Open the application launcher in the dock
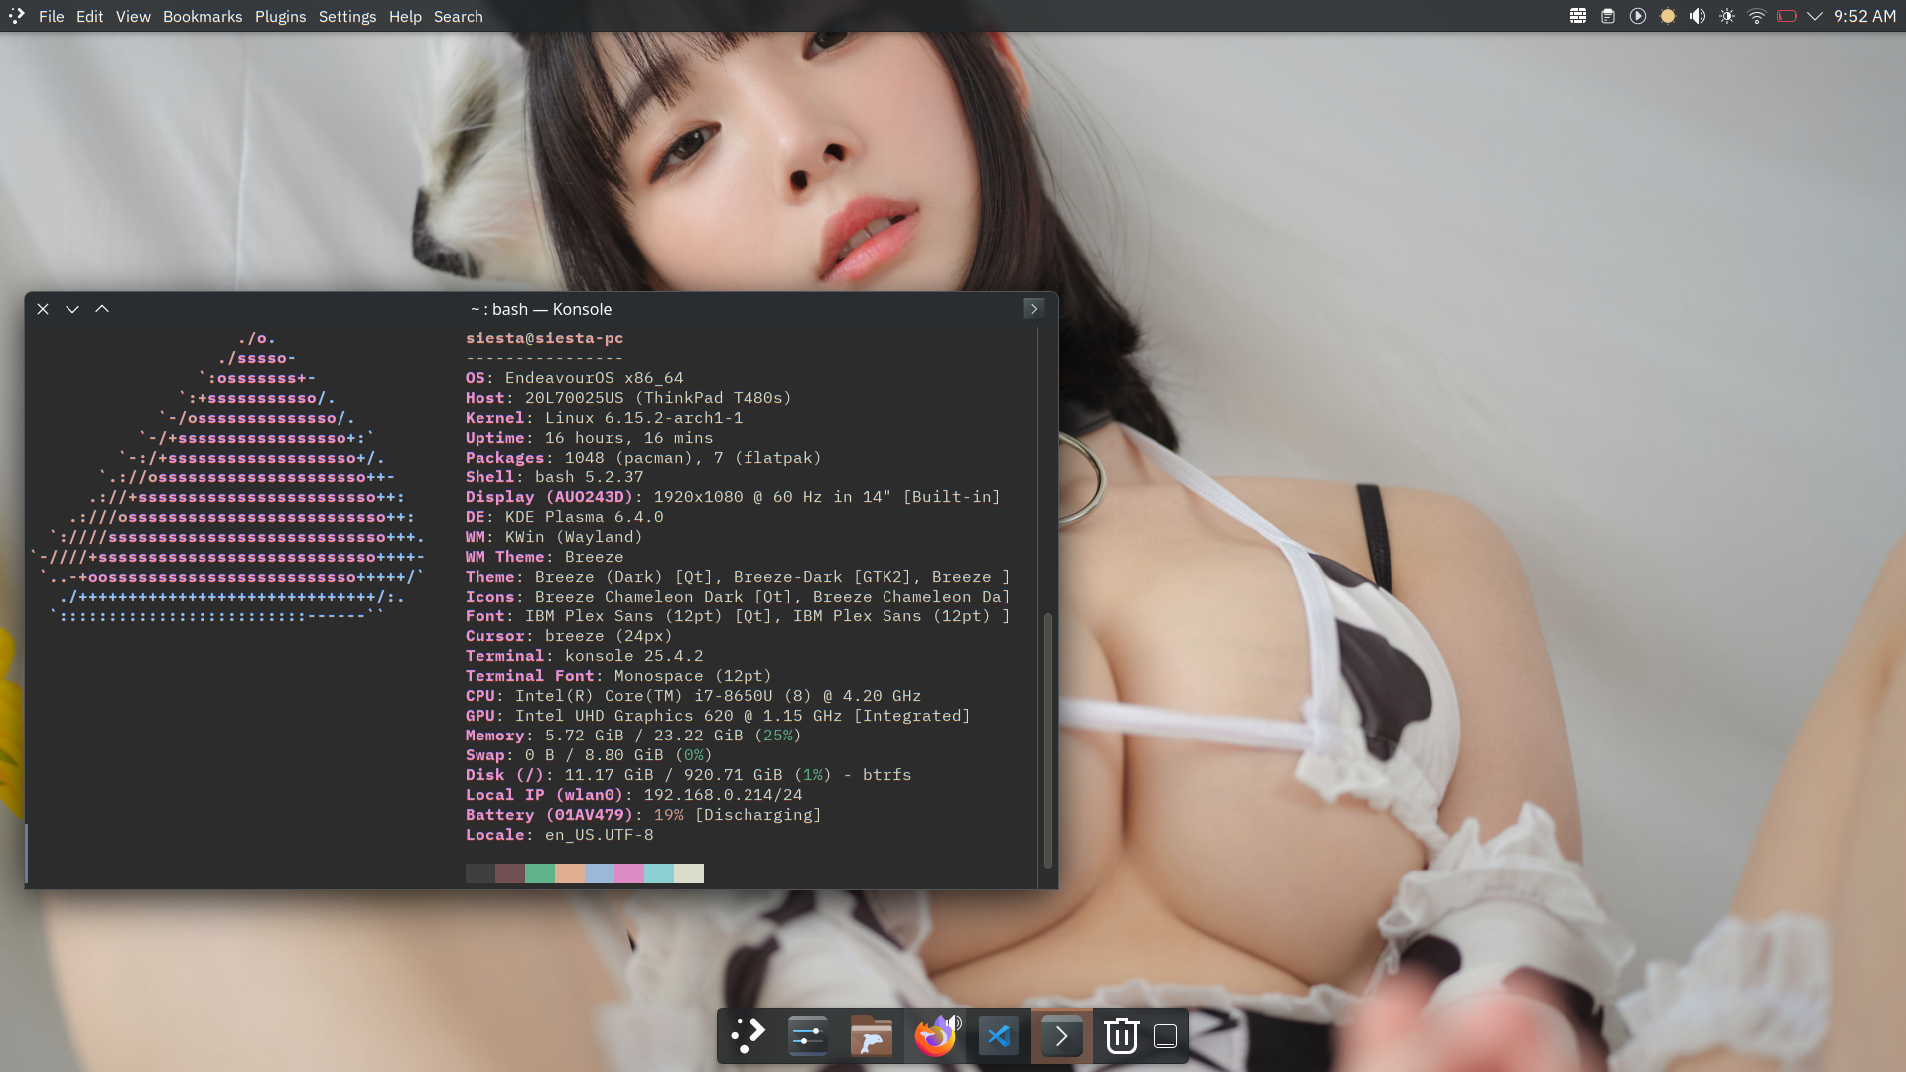The image size is (1906, 1072). [747, 1036]
